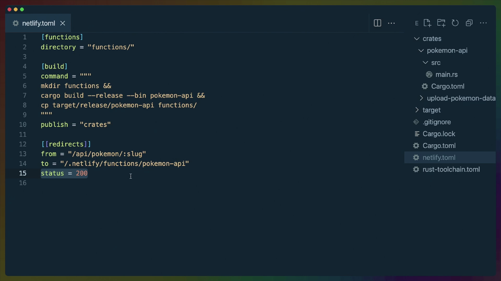
Task: Create a new folder in the explorer
Action: click(441, 23)
